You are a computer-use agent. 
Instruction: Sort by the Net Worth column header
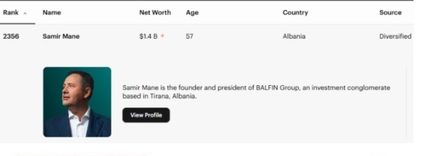pos(155,13)
